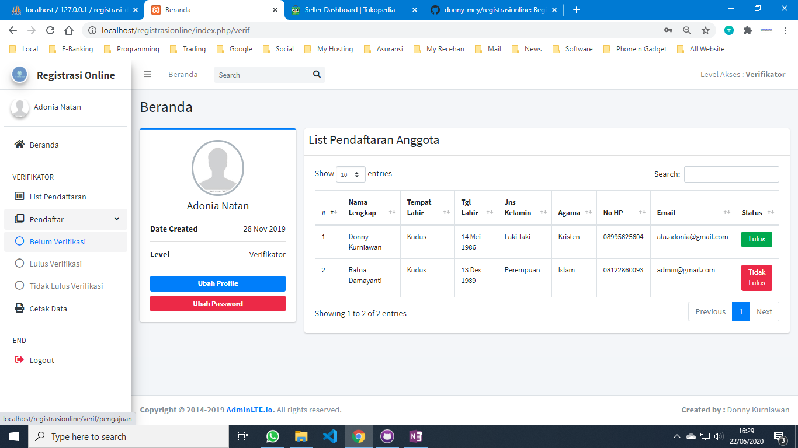Click the red Logout icon
This screenshot has width=798, height=448.
pos(19,360)
